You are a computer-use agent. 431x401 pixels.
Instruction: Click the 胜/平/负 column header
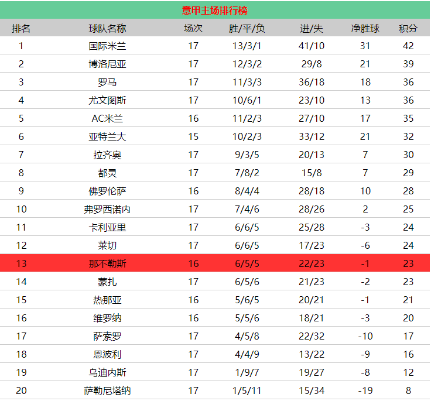[247, 28]
